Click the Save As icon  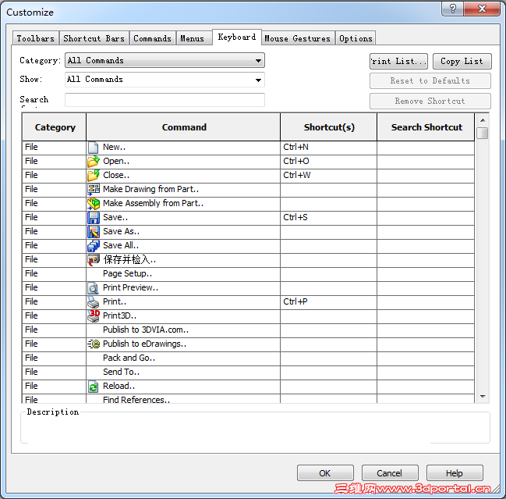pos(94,232)
